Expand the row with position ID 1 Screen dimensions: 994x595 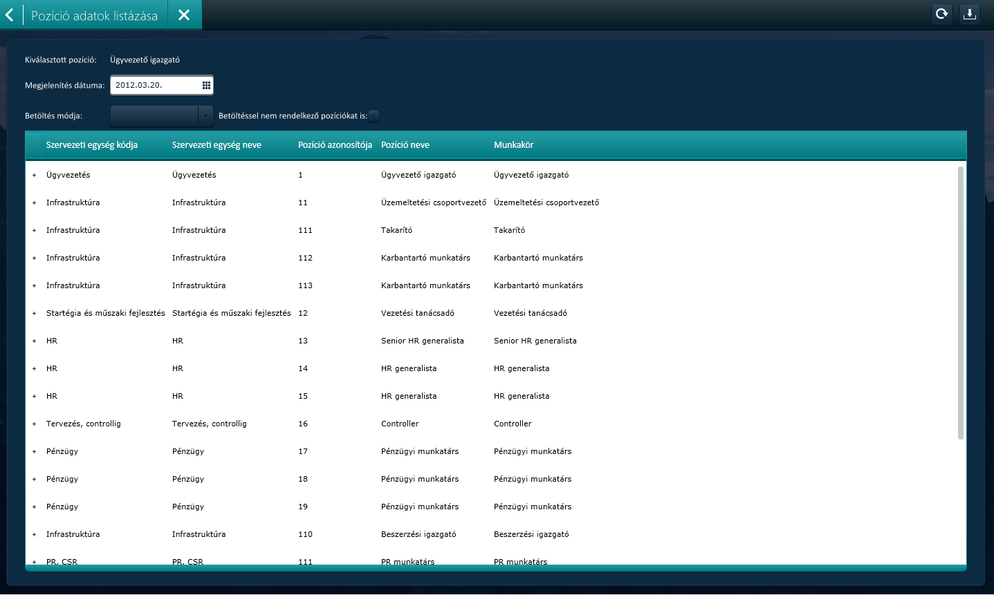[x=34, y=176]
